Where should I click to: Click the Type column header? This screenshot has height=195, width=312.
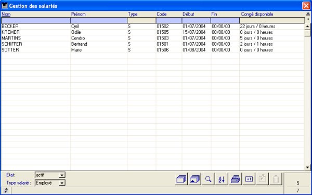(x=133, y=14)
